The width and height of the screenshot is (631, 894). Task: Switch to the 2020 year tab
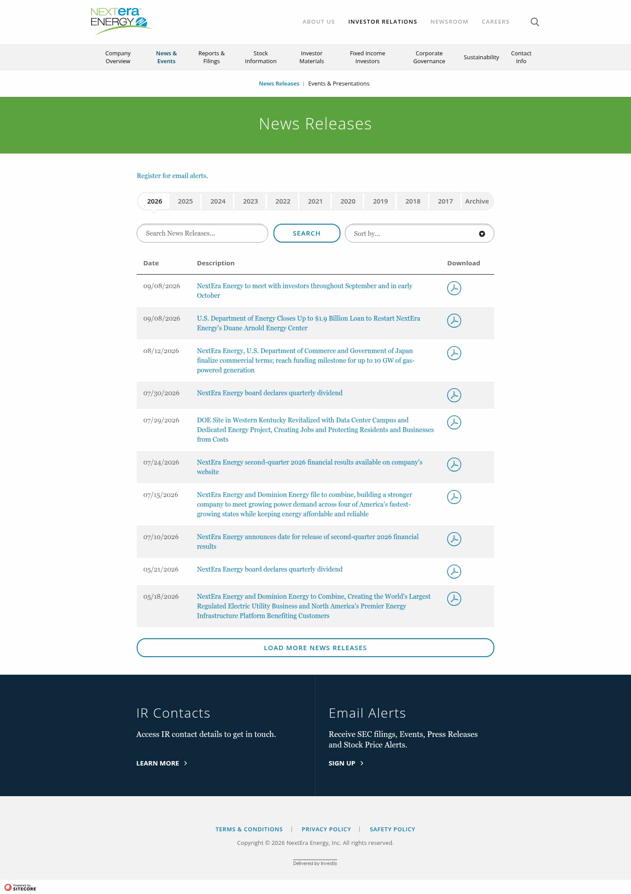pos(348,201)
